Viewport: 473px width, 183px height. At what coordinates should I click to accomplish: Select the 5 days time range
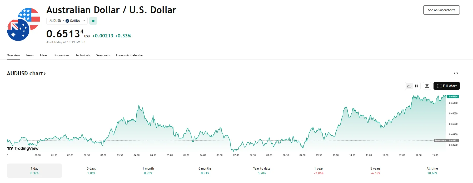pyautogui.click(x=91, y=171)
